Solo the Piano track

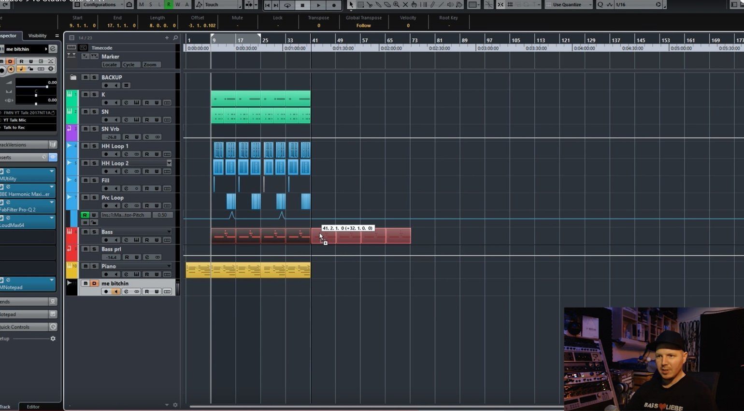pos(94,266)
